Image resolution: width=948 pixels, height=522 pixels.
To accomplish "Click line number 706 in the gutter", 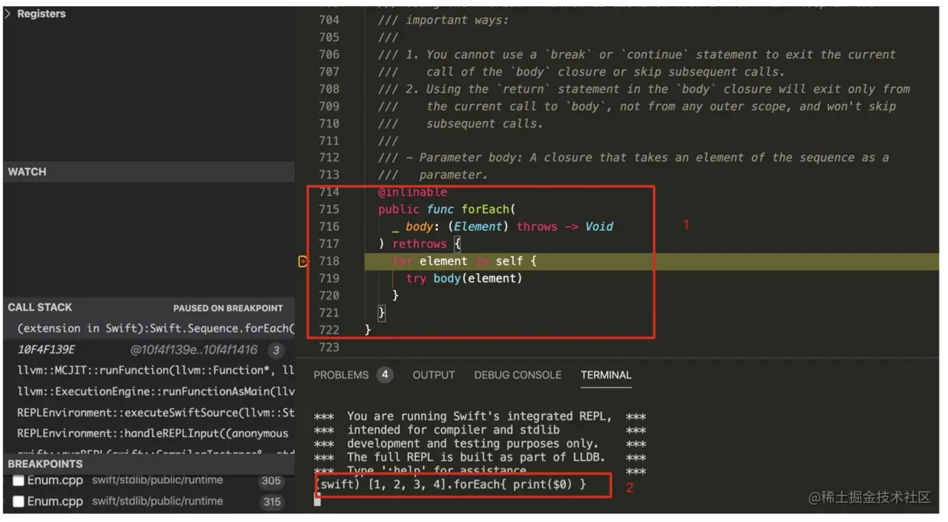I will (x=330, y=54).
